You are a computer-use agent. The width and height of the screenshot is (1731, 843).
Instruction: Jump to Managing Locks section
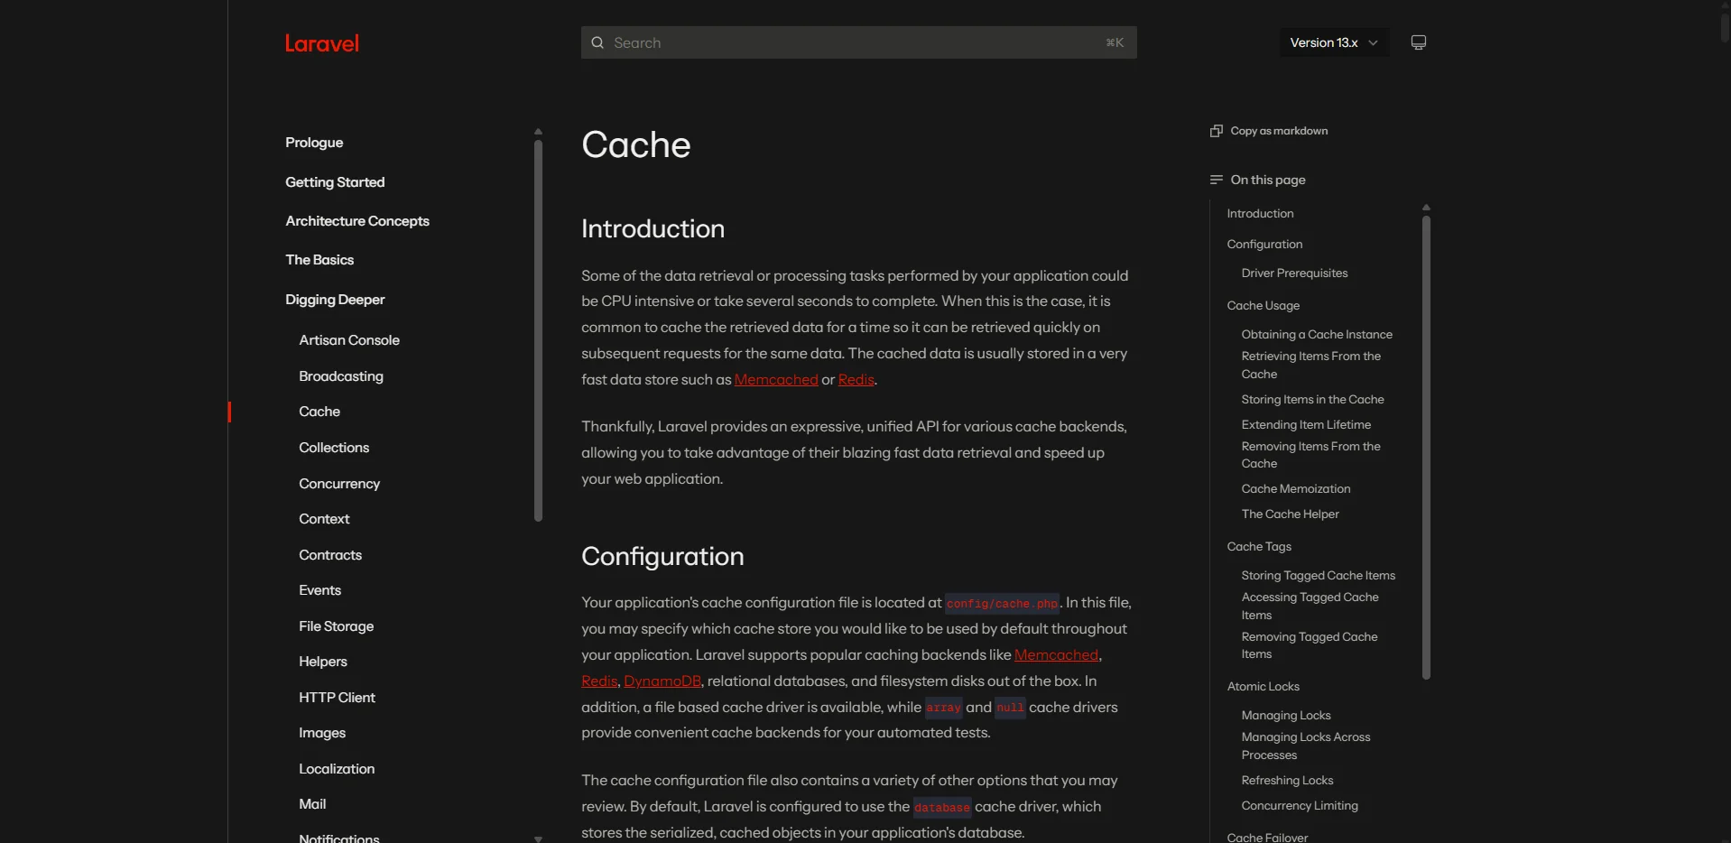1286,716
